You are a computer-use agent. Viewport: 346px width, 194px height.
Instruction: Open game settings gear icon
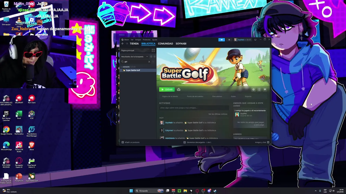[254, 89]
